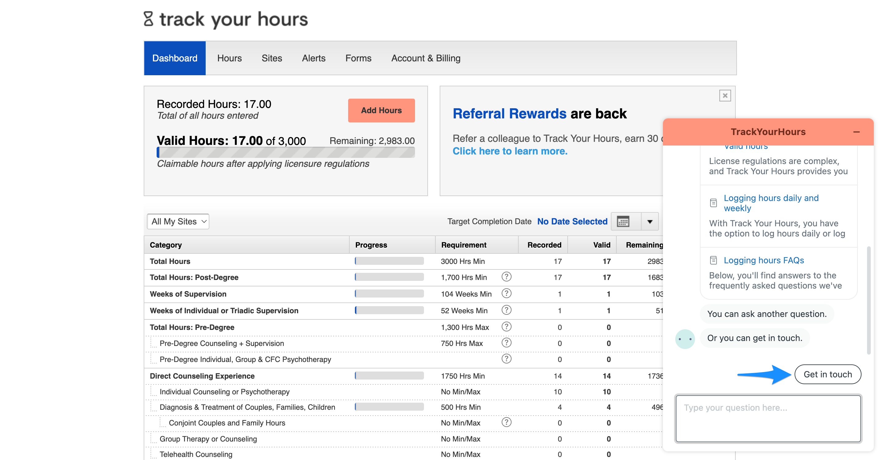880x460 pixels.
Task: Expand the target date dropdown arrow
Action: (650, 222)
